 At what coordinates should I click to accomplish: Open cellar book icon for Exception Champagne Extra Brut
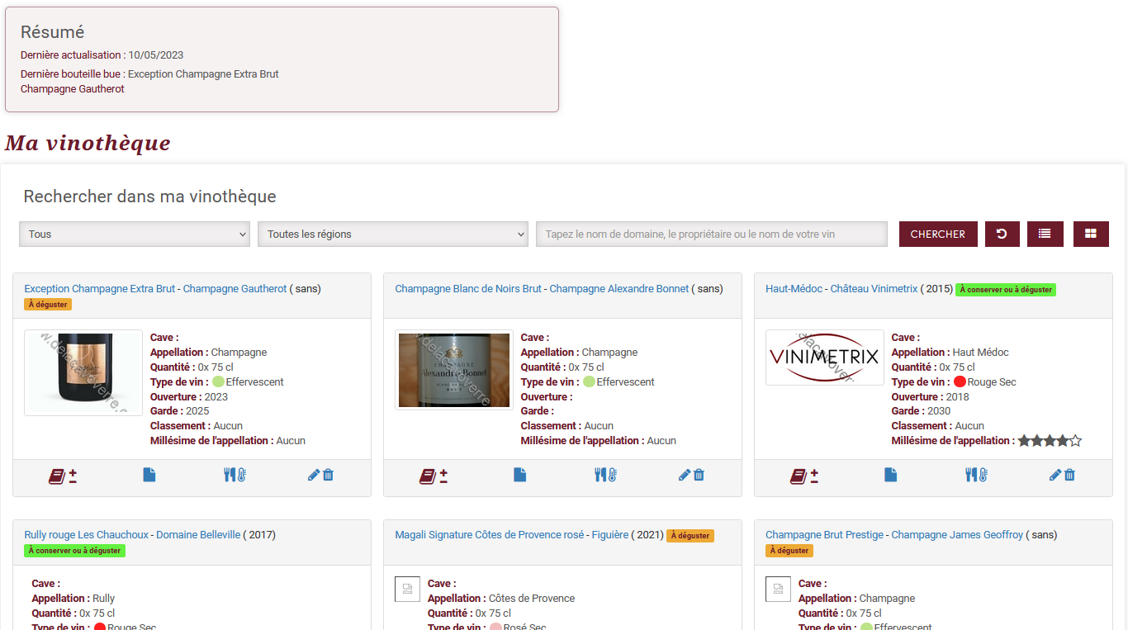[x=57, y=476]
